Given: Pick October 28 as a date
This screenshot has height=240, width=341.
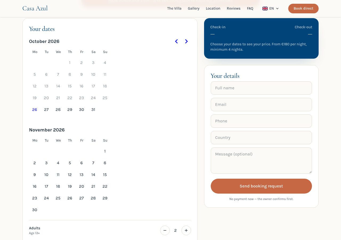Looking at the screenshot, I should pos(58,110).
